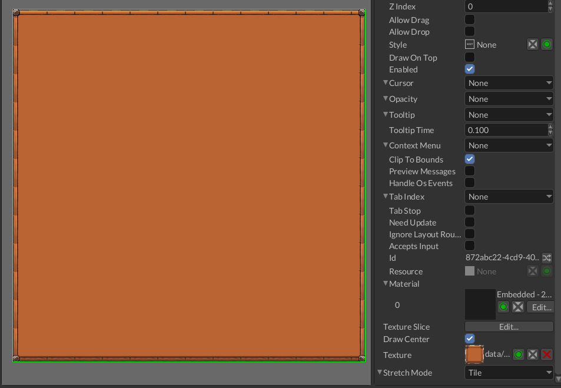Click the green locate icon in Style row
The width and height of the screenshot is (561, 388).
coord(547,45)
